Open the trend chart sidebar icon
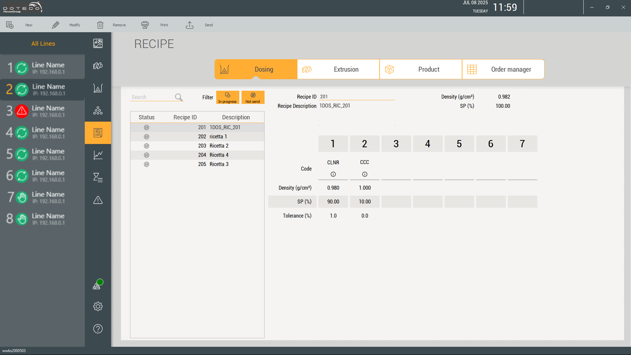This screenshot has width=631, height=355. (x=98, y=155)
